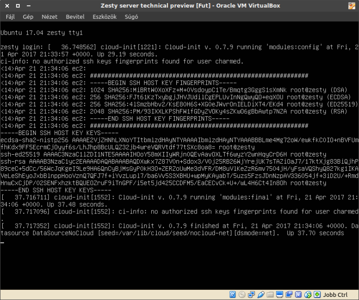The height and width of the screenshot is (300, 359).
Task: Click the ssh-ed25519 public key line
Action: 163,154
